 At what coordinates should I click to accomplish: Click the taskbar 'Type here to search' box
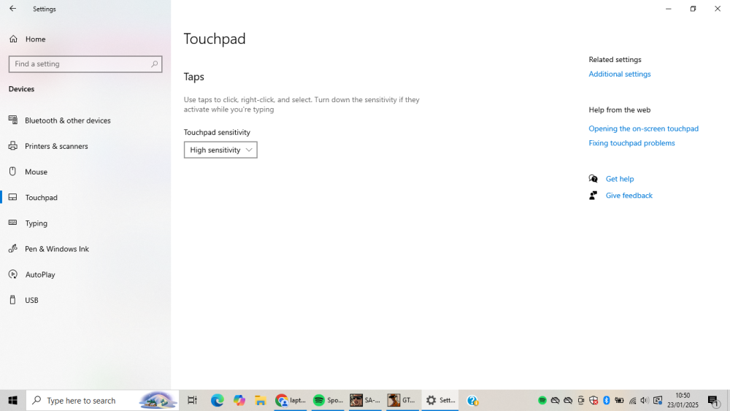[102, 400]
